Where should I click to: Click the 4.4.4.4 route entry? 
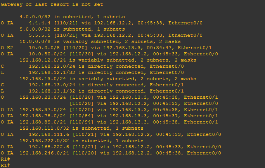pyautogui.click(x=102, y=23)
